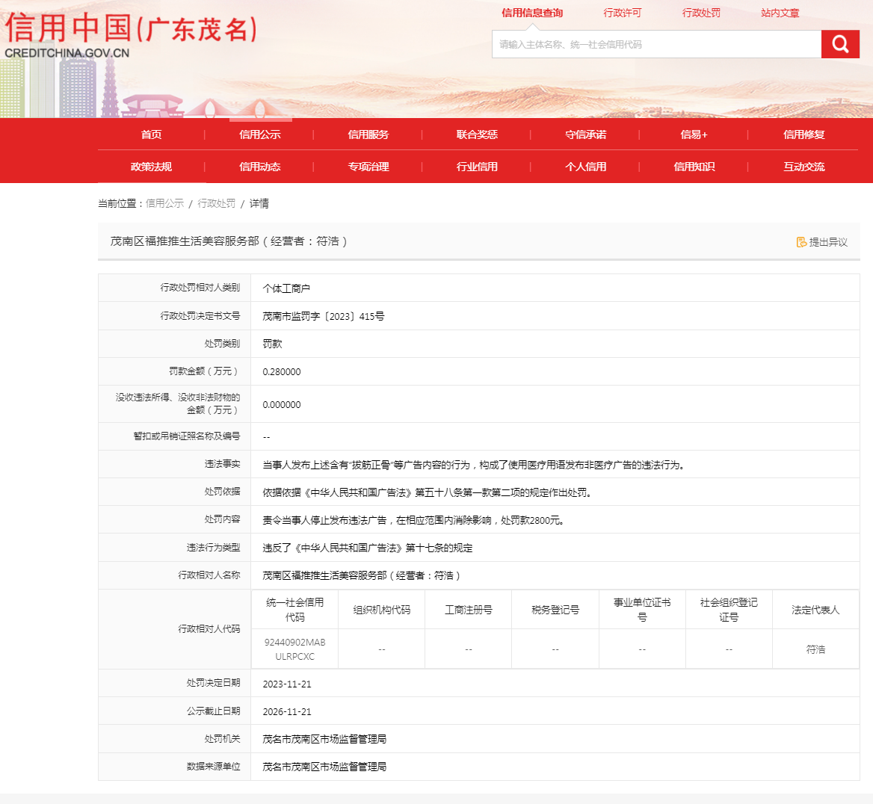The width and height of the screenshot is (873, 804).
Task: Click the 提出异议 objection link
Action: 828,242
